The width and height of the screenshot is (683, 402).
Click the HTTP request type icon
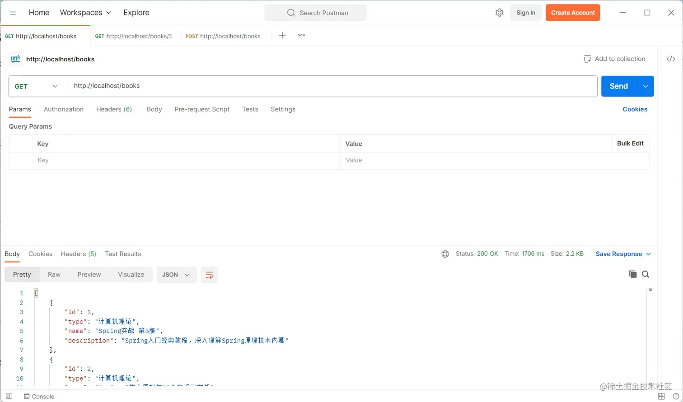click(x=16, y=59)
